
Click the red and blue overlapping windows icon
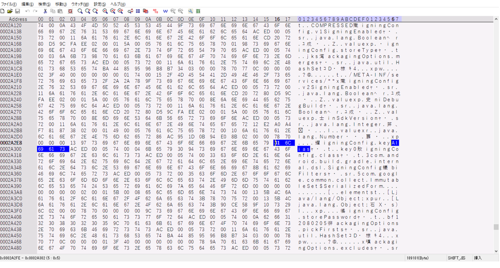point(145,11)
